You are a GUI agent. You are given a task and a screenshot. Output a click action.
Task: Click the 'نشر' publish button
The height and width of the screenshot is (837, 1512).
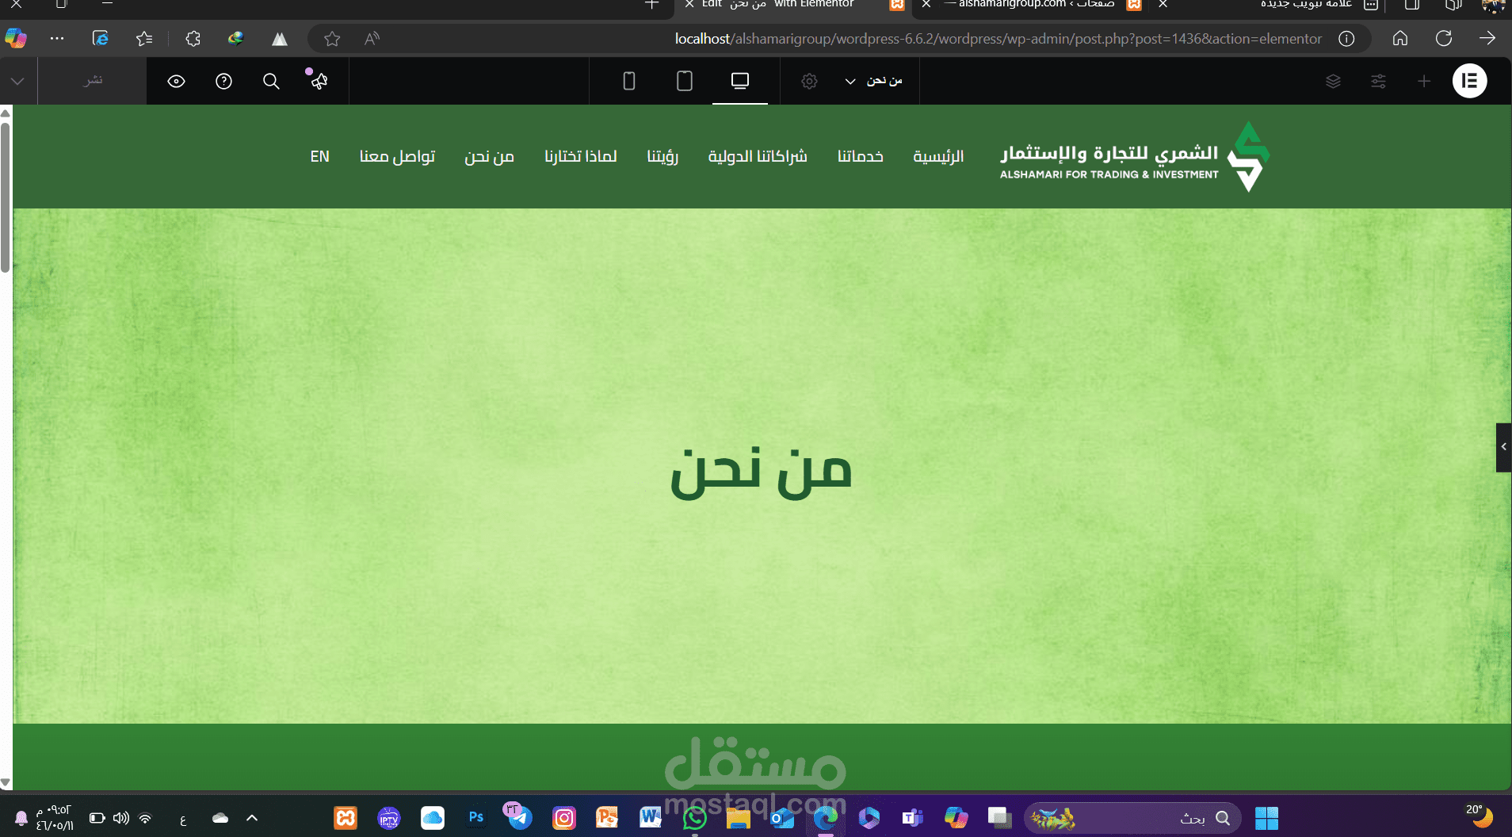pyautogui.click(x=92, y=81)
